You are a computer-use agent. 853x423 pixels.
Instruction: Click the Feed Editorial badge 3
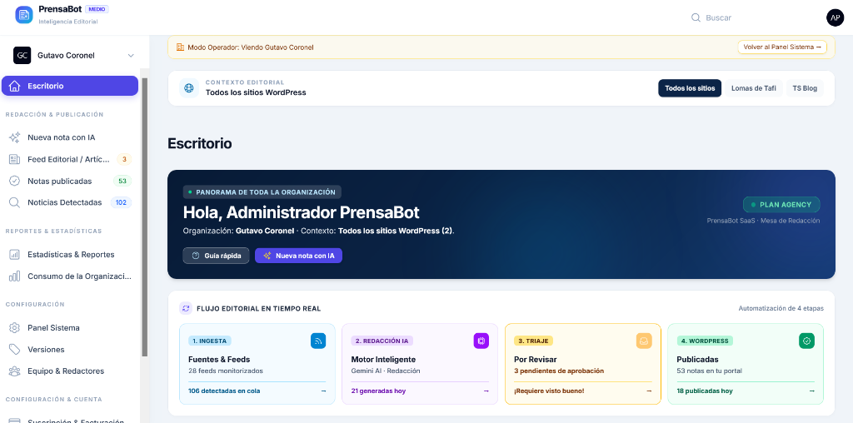click(x=125, y=159)
